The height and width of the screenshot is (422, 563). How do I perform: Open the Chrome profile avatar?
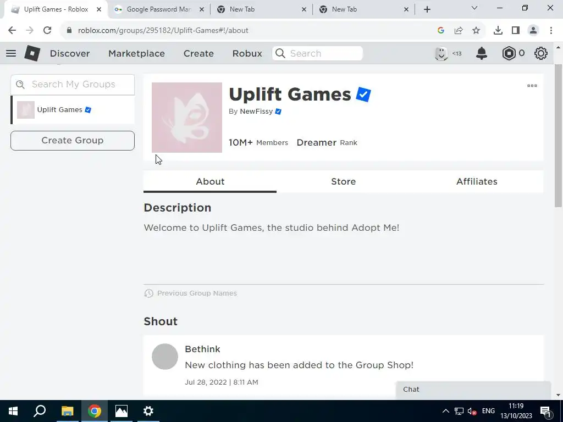(533, 31)
